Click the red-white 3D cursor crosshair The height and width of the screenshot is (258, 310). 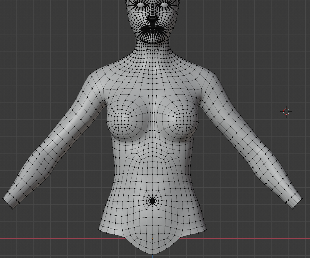pyautogui.click(x=286, y=111)
